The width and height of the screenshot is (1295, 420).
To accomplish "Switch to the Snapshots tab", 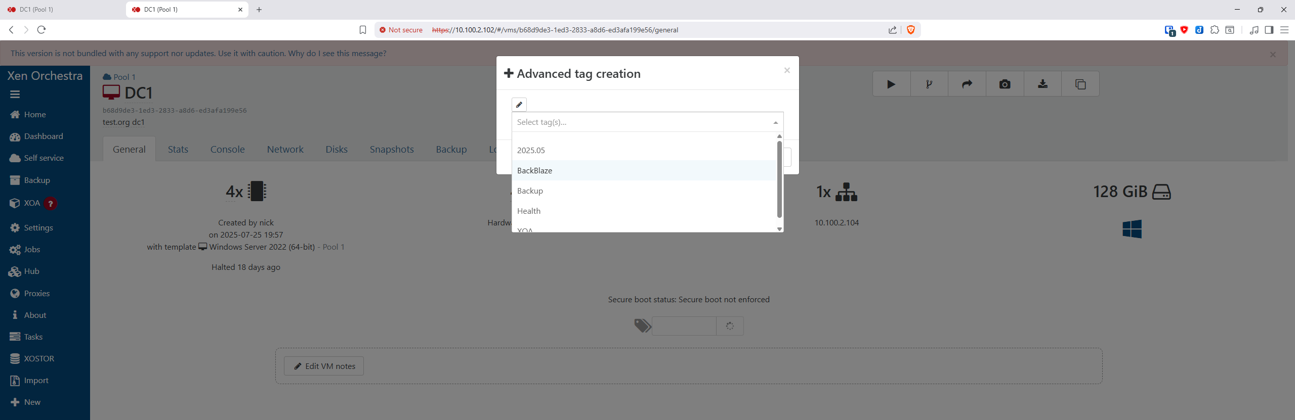I will (392, 149).
